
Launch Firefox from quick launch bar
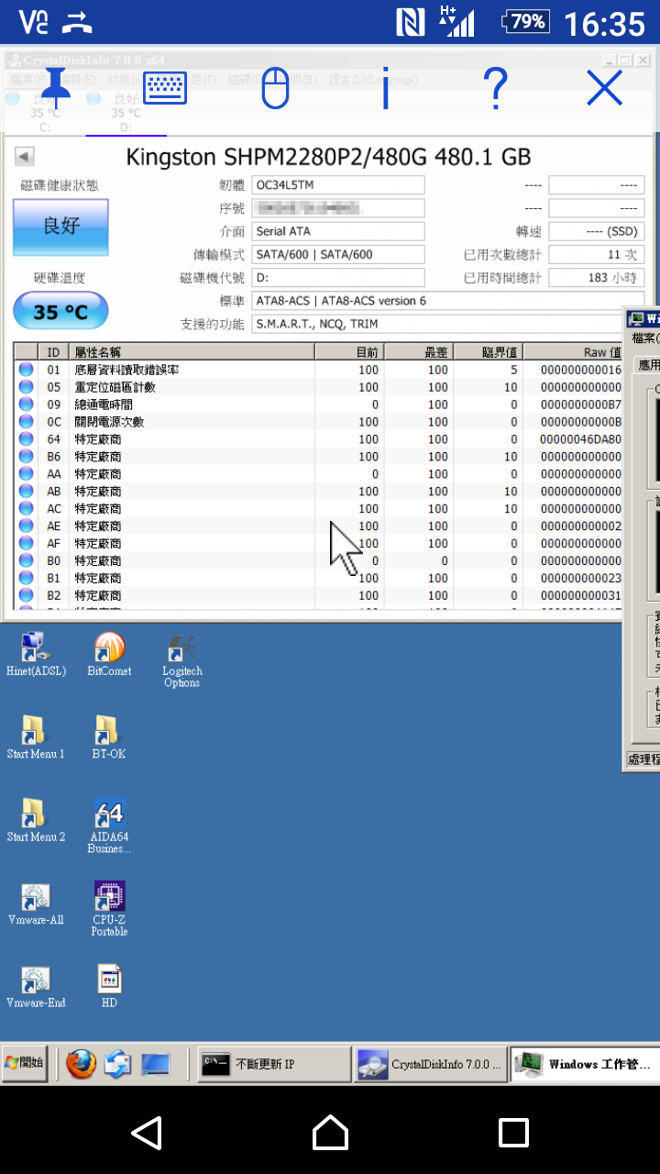tap(82, 1064)
